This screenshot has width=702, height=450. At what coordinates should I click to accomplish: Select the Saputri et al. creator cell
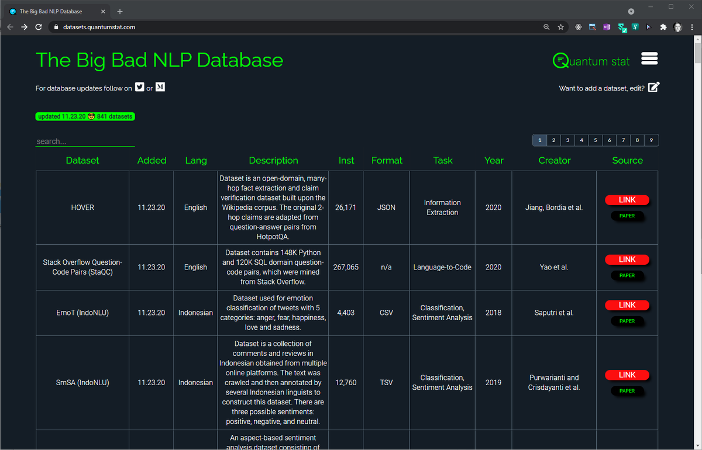click(x=554, y=313)
